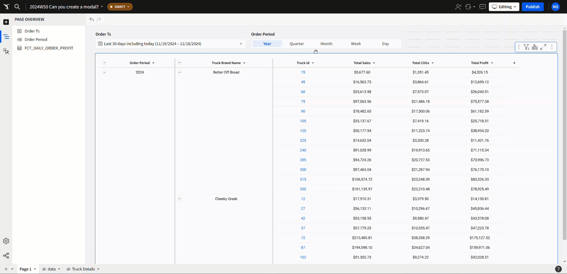
Task: Select the Month order period option
Action: tap(326, 44)
